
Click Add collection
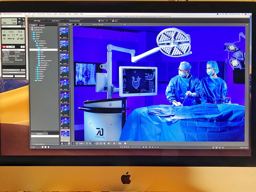[39, 144]
